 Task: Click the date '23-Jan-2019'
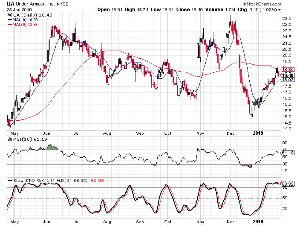(19, 9)
